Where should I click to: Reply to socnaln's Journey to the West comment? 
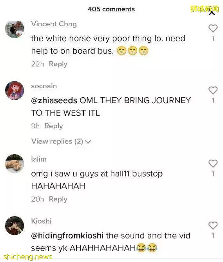54,126
